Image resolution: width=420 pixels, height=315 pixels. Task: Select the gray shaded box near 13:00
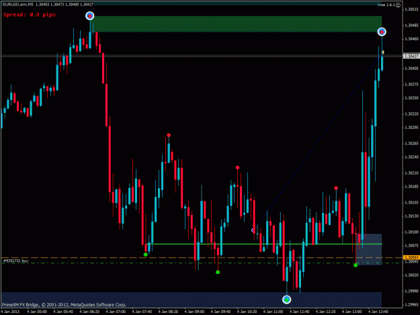(369, 249)
